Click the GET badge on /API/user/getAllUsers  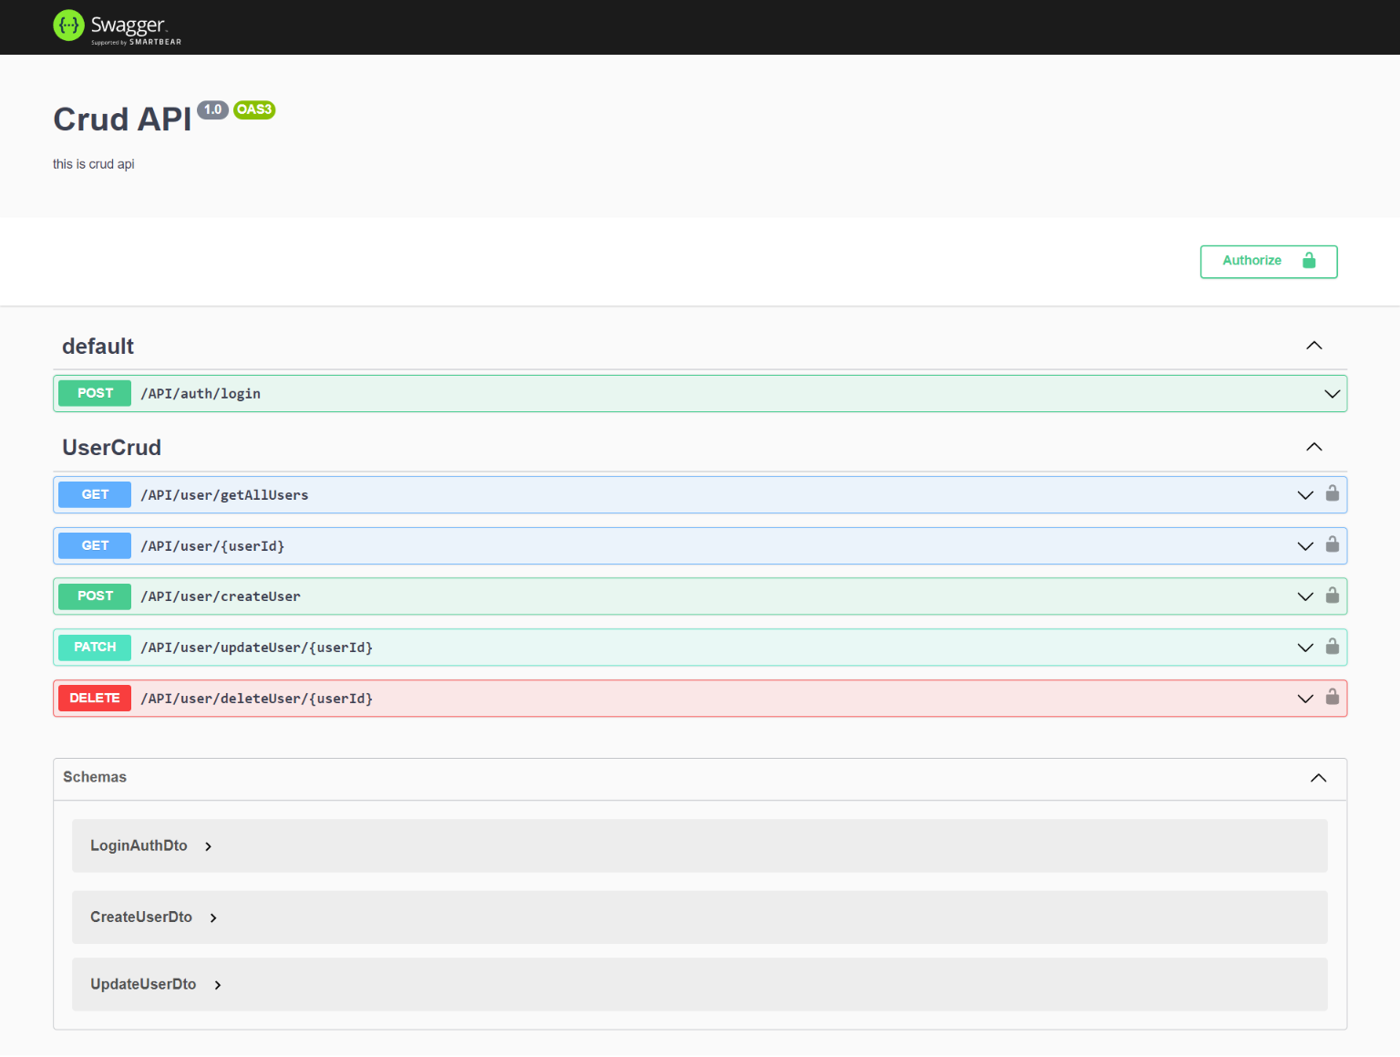pyautogui.click(x=94, y=494)
